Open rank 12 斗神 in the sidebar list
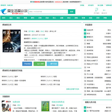The height and width of the screenshot is (112, 112). coord(88,68)
